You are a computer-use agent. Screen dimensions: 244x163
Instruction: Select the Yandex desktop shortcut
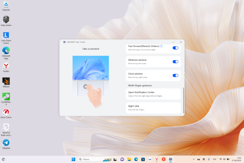click(6, 67)
